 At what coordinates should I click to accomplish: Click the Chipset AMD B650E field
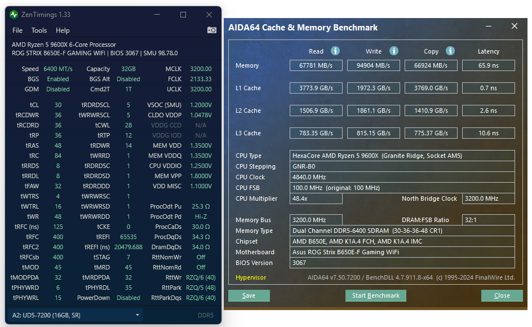click(402, 241)
